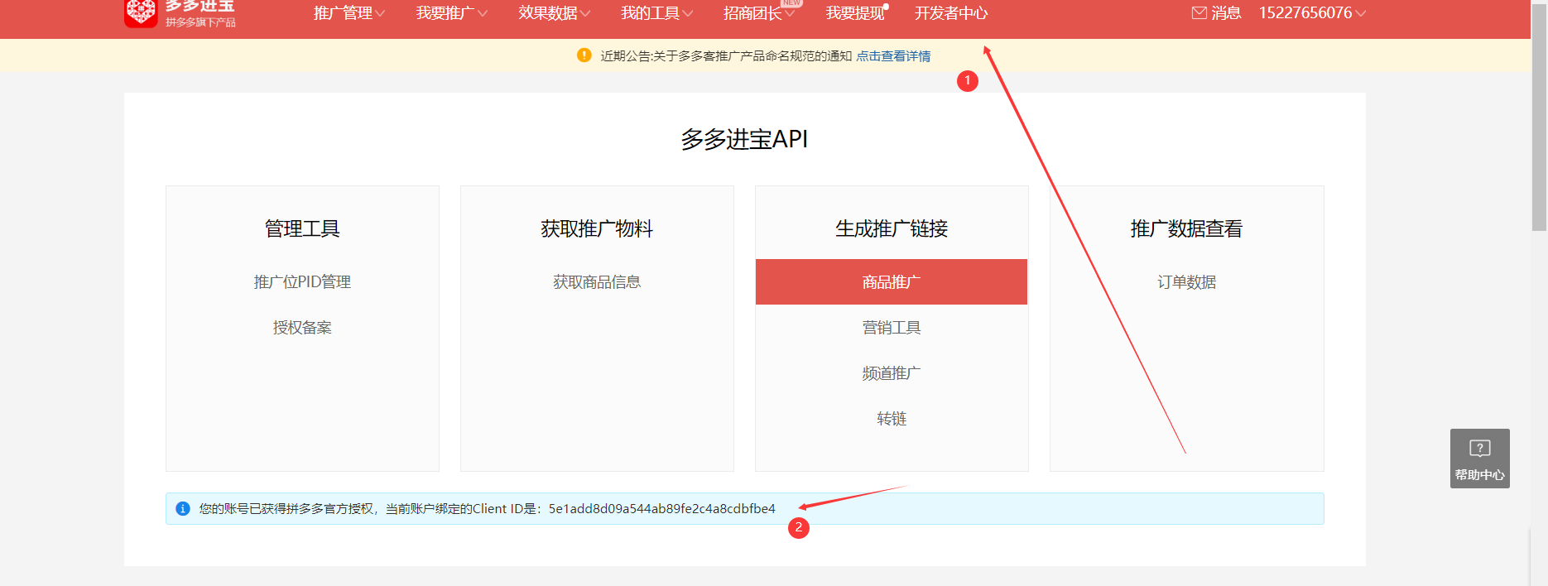The width and height of the screenshot is (1548, 586).
Task: Open 授权备案 under 管理工具
Action: coord(302,328)
